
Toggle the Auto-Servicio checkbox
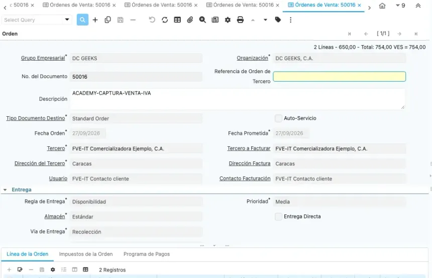279,118
